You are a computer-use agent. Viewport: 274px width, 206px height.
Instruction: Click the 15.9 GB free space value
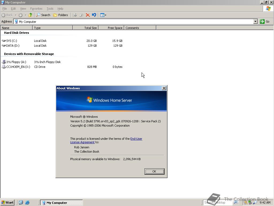[117, 41]
